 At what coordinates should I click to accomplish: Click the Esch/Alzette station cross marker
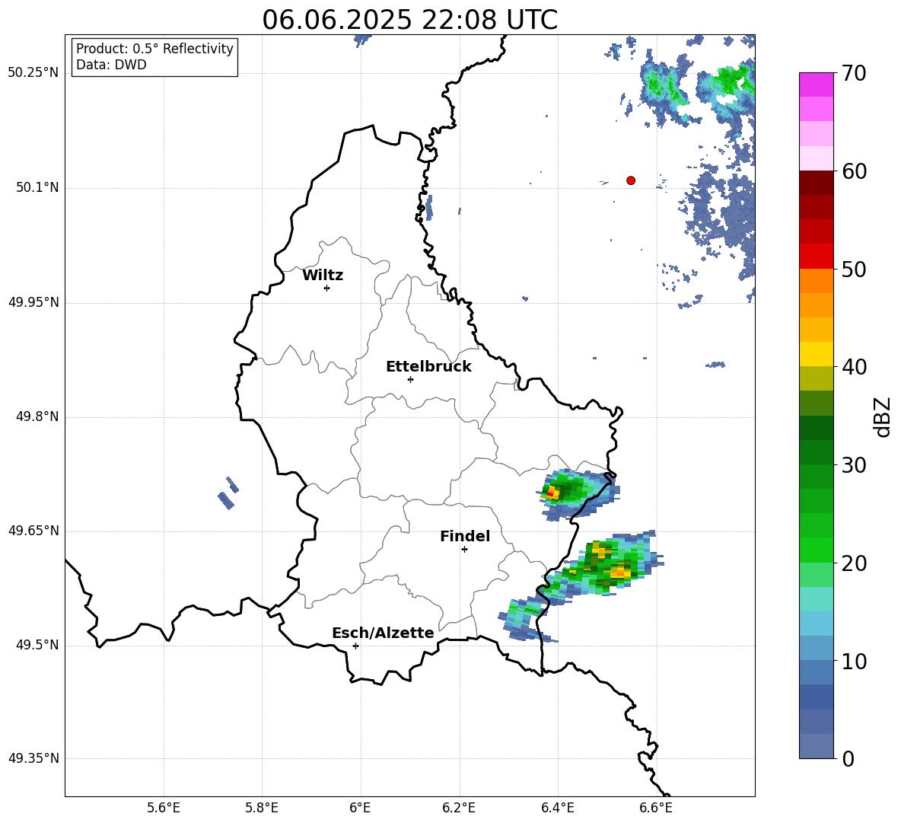pos(355,646)
